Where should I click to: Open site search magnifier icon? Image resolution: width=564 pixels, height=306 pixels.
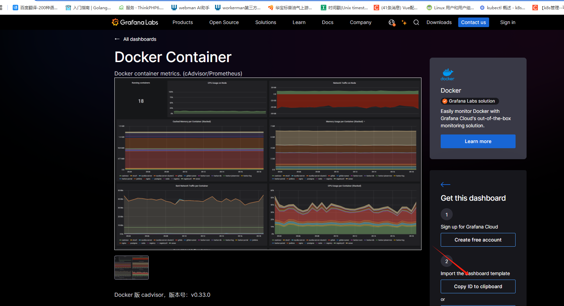point(416,22)
